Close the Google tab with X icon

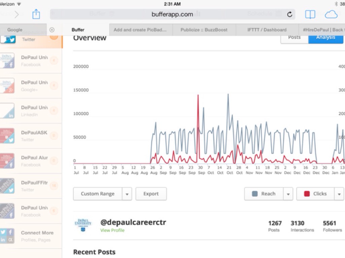point(52,30)
